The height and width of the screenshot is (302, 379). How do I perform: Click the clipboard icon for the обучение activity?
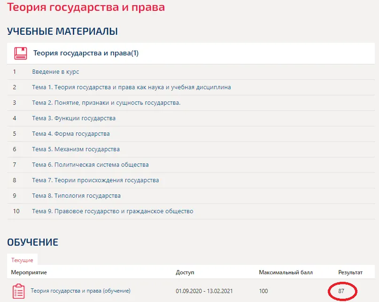point(19,291)
